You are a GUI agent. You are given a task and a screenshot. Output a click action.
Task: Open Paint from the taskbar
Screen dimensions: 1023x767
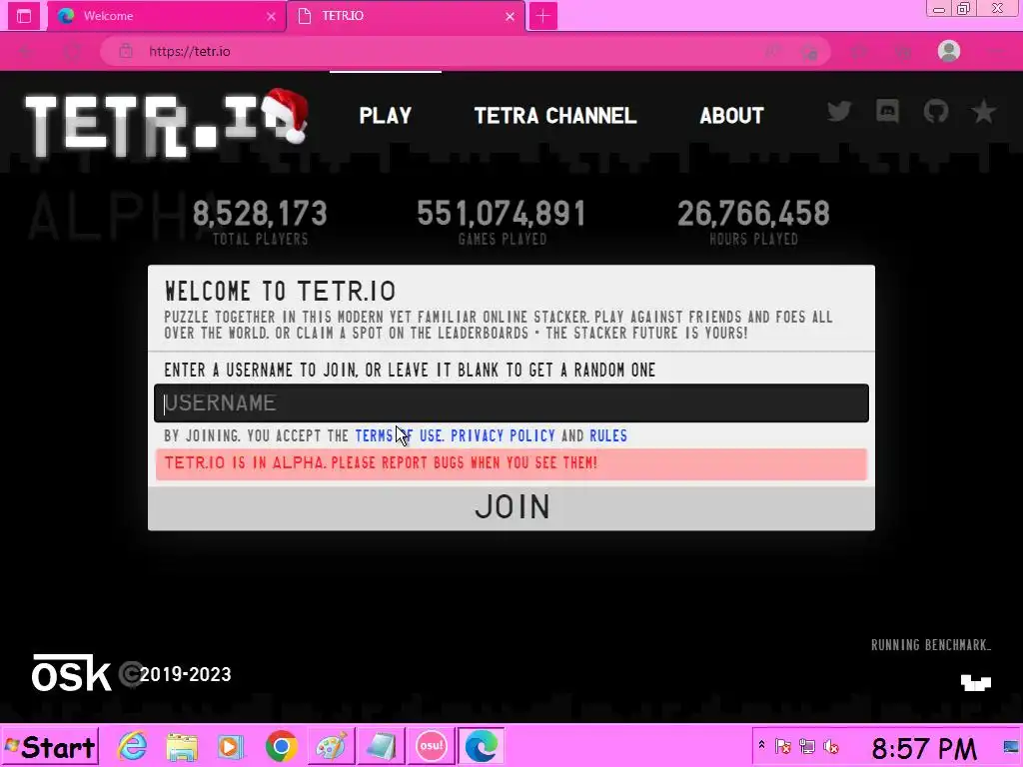332,746
